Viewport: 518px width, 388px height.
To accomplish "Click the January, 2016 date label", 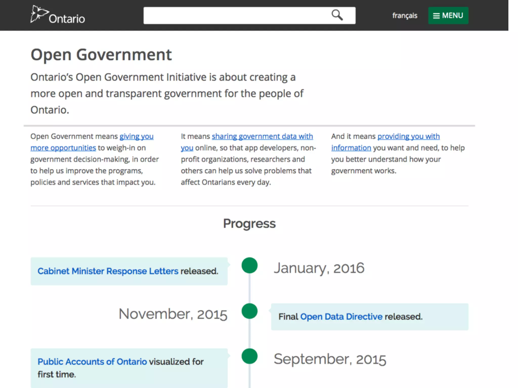I will pos(319,268).
